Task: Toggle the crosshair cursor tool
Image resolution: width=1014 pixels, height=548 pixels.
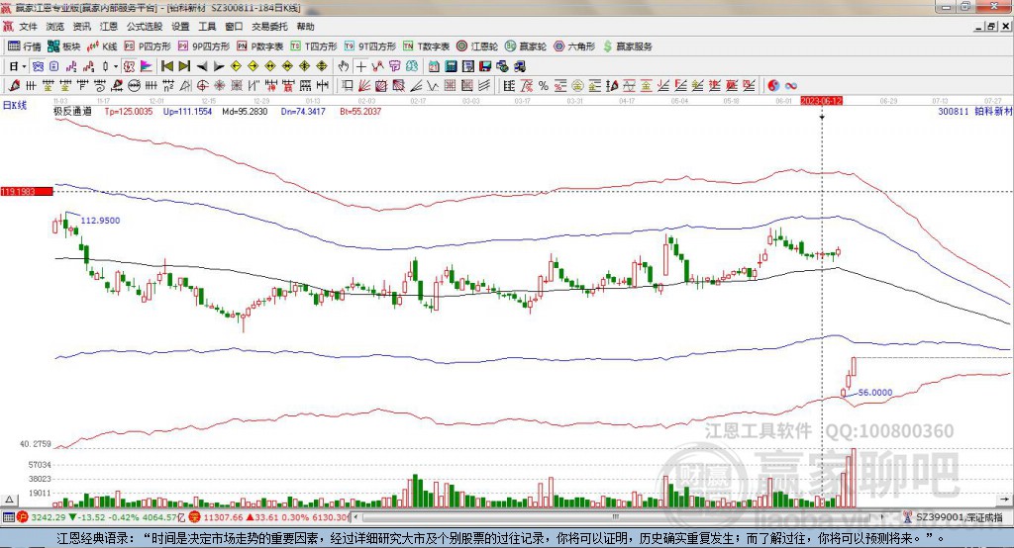Action: tap(360, 66)
